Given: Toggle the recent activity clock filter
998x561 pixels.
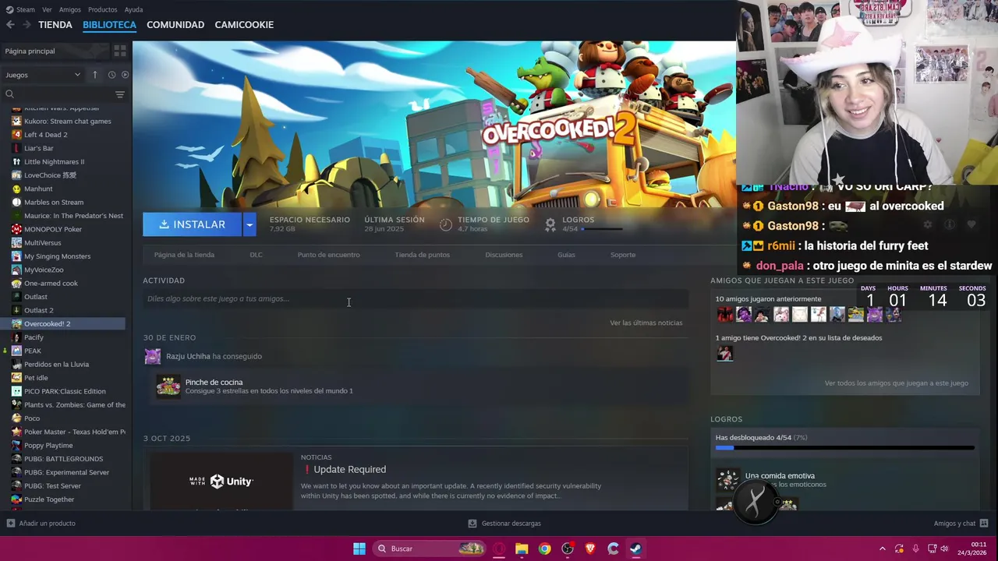Looking at the screenshot, I should click(111, 75).
